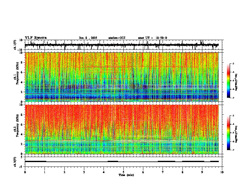Click ch.3 thick bar segment starting at minute 0
Viewport: 250px width, 193px height.
coord(36,161)
